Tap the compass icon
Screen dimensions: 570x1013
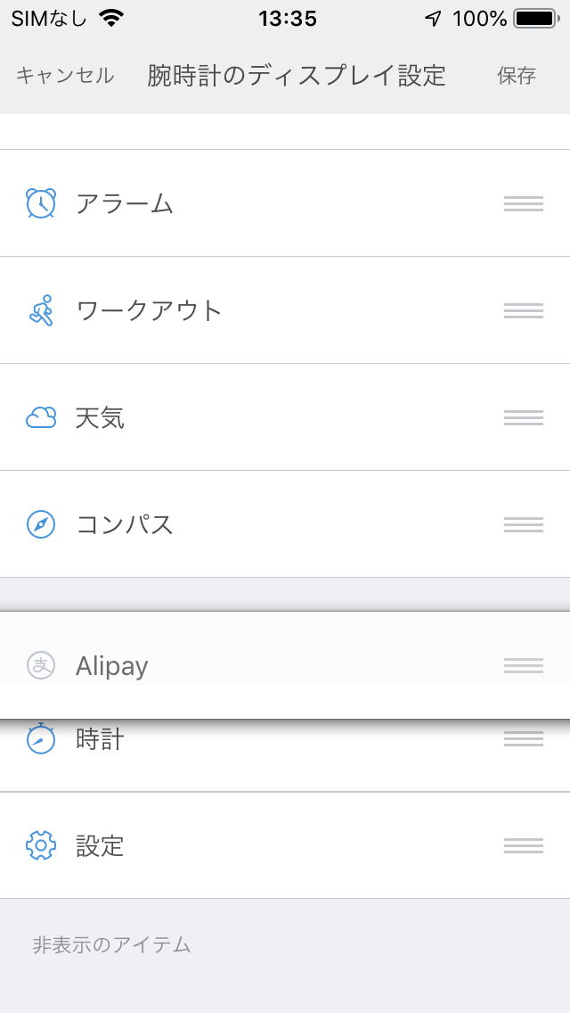coord(41,524)
